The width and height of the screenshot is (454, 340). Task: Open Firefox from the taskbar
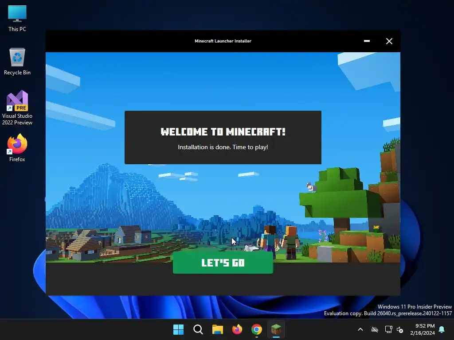click(x=237, y=329)
